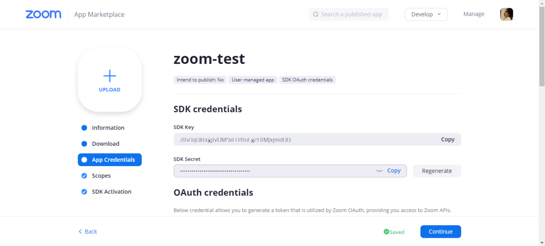This screenshot has width=545, height=246.
Task: Copy the SDK Secret
Action: [394, 171]
